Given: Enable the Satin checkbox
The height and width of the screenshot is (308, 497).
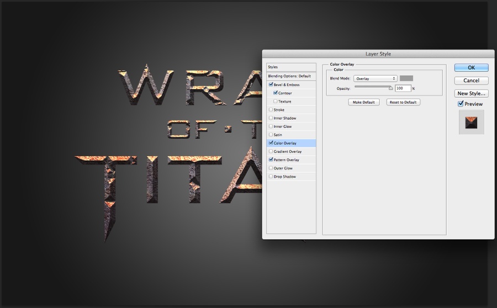Looking at the screenshot, I should (271, 135).
